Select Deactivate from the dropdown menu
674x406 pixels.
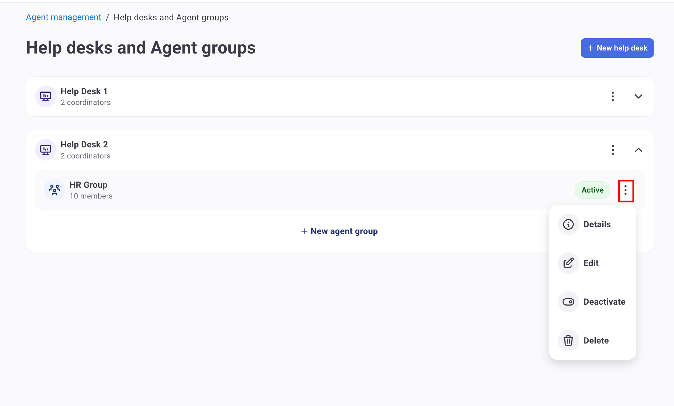(x=604, y=302)
